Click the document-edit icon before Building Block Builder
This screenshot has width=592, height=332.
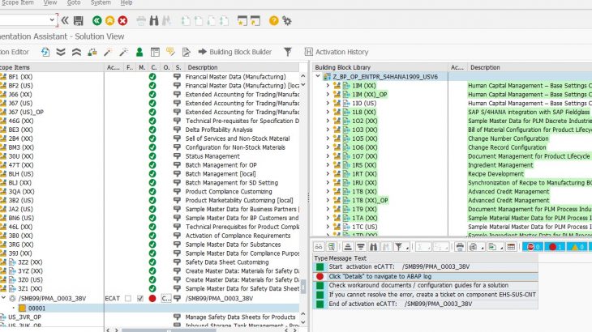point(187,52)
